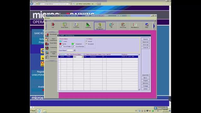Click the right arrow on main toolbar
Viewport: 201px width, 113px height.
(154, 26)
